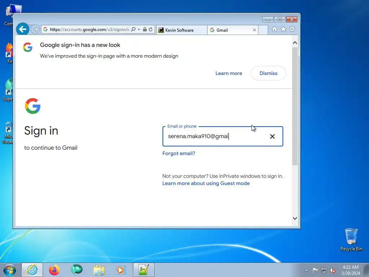
Task: Go to the browser Home icon
Action: point(274,29)
